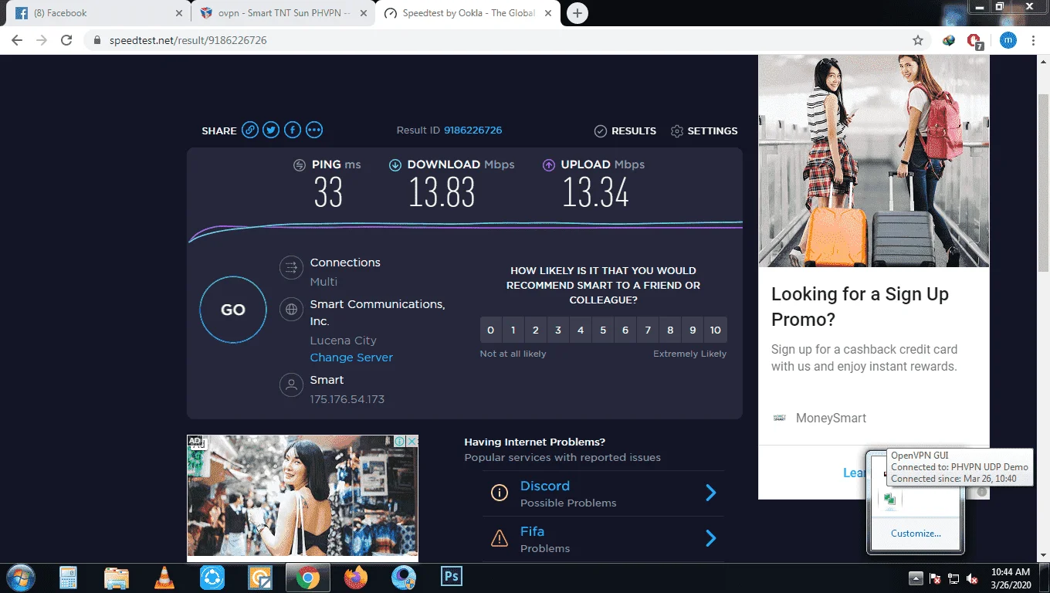This screenshot has height=593, width=1050.
Task: Switch to the ovpn Smart TNT tab
Action: [x=283, y=13]
